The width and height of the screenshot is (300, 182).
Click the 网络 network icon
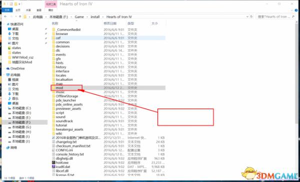point(8,148)
